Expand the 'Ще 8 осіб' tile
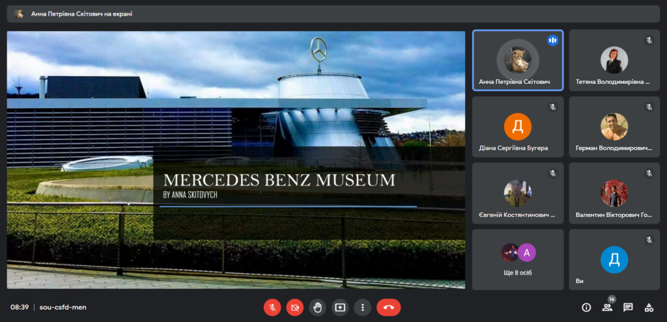This screenshot has height=322, width=667. pos(518,259)
